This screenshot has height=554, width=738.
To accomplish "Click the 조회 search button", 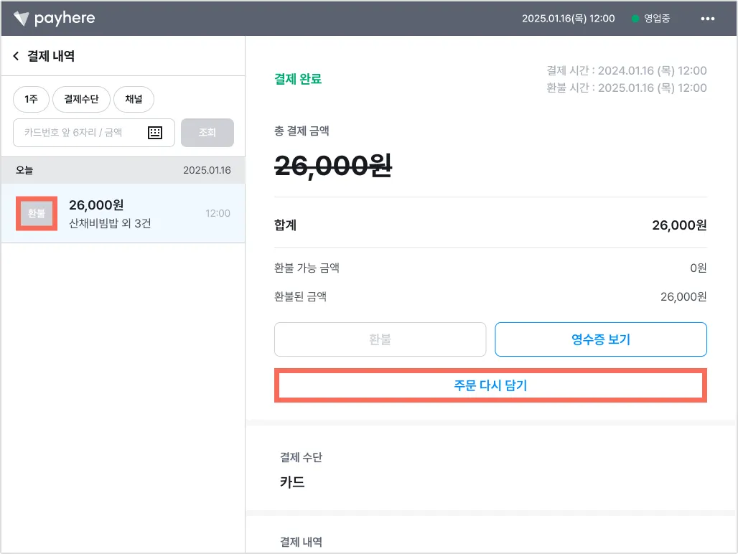I will (x=207, y=133).
